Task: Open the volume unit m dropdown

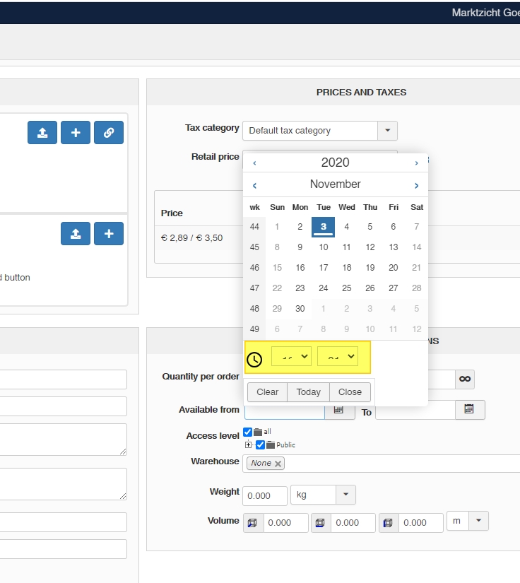Action: 478,522
